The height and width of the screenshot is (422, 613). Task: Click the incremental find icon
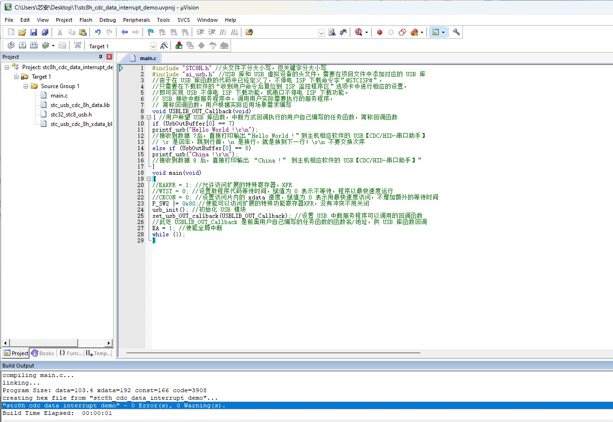click(343, 32)
